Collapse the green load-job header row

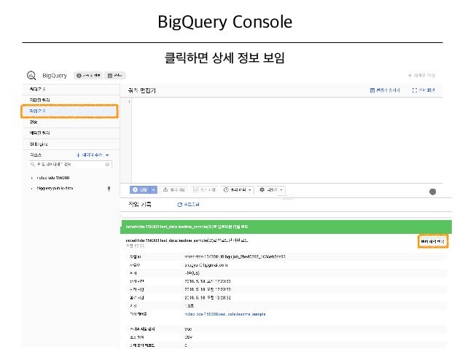(x=286, y=227)
